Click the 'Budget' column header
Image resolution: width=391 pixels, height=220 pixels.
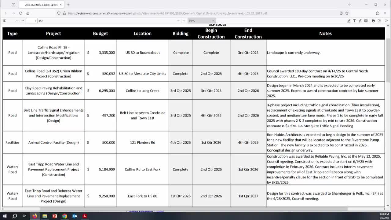(x=100, y=33)
